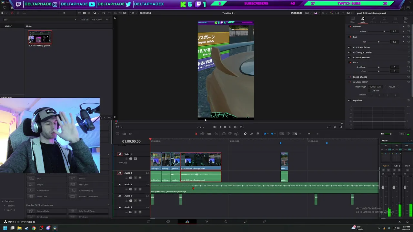The width and height of the screenshot is (413, 232).
Task: Select BDA (DAY REMIX) media thumbnail
Action: tap(40, 37)
